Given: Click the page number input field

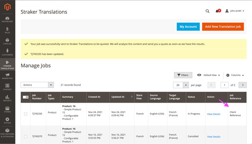Looking at the screenshot, I should [225, 85].
